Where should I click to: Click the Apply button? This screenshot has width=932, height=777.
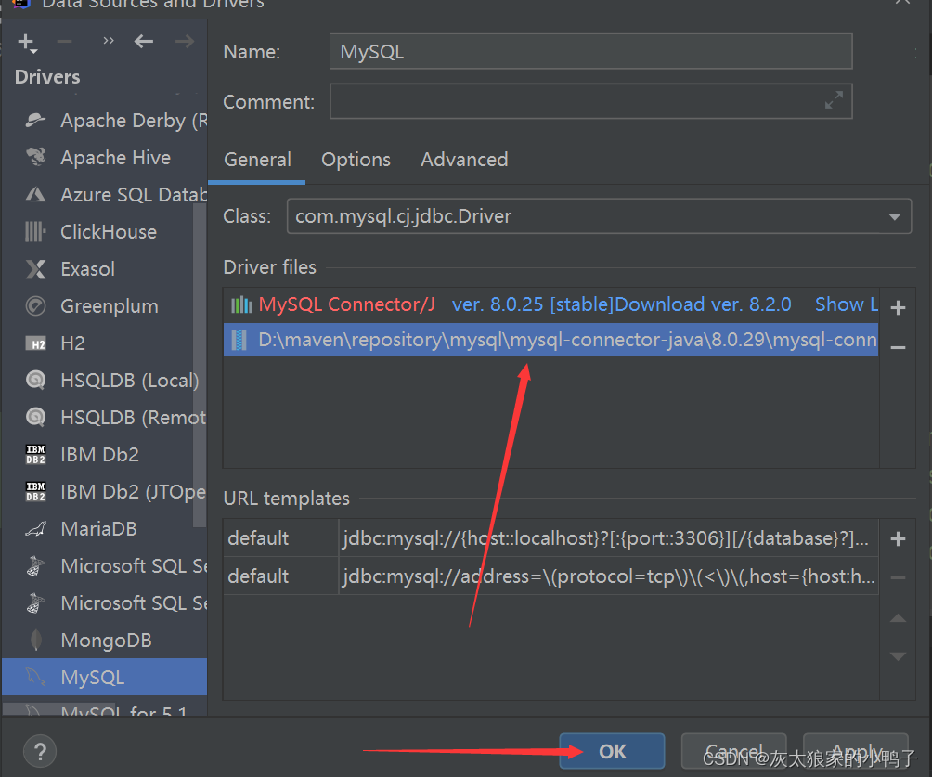[x=856, y=751]
